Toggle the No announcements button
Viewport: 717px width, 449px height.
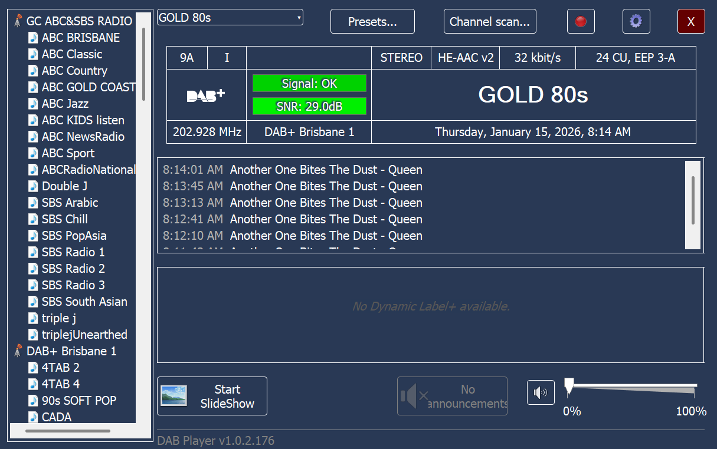click(x=452, y=396)
